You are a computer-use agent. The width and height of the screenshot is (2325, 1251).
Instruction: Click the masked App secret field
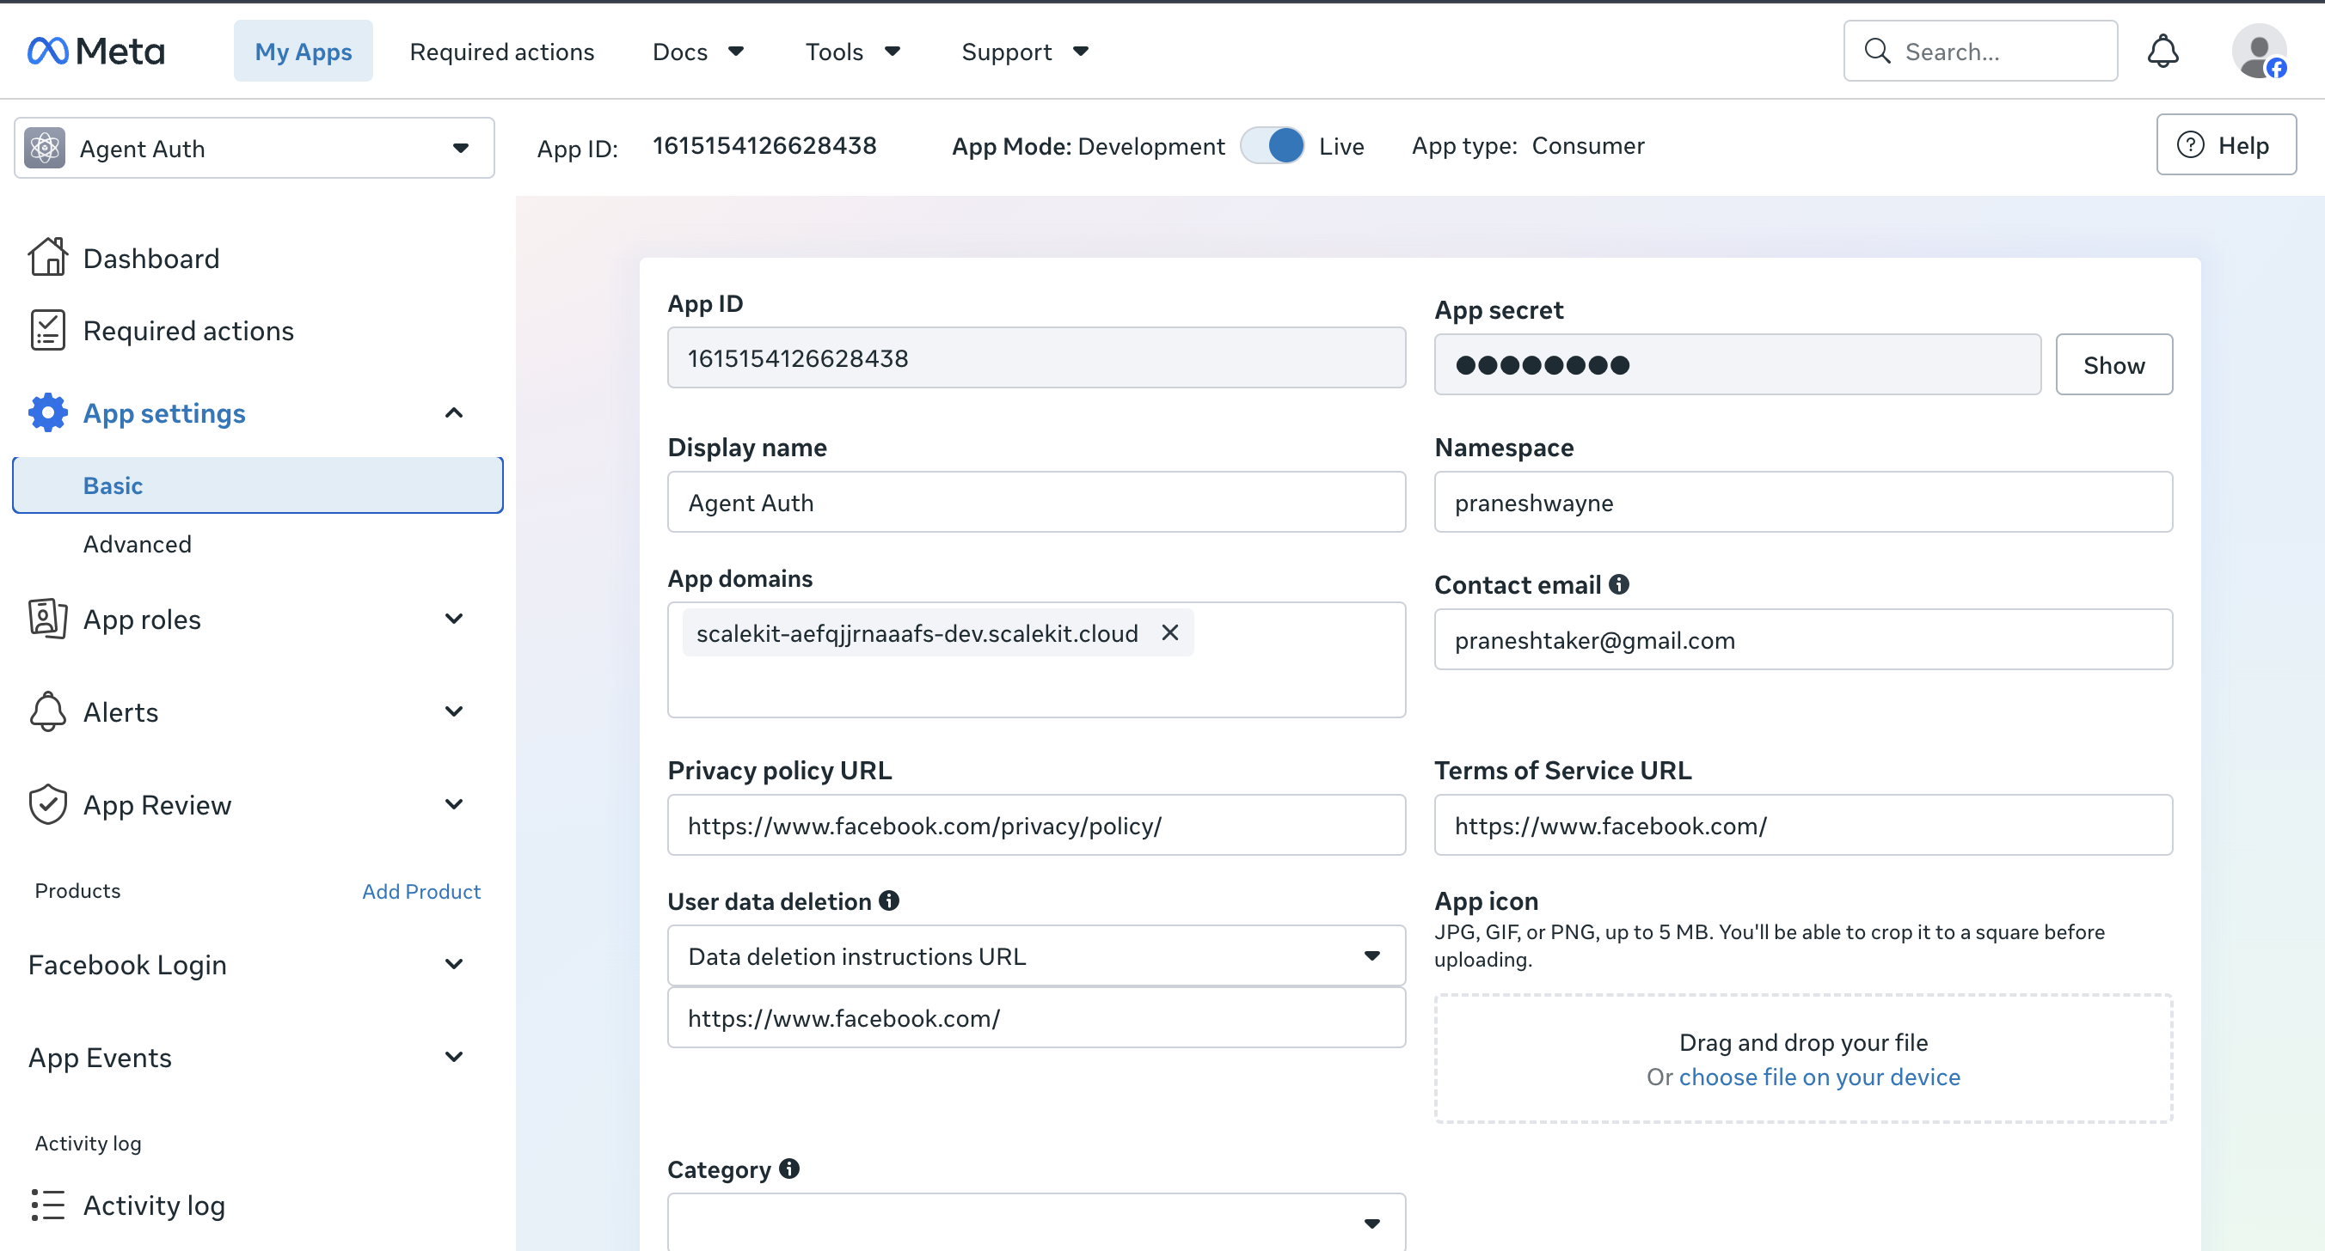pos(1738,364)
